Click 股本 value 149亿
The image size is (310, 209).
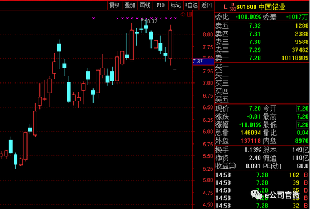pos(300,150)
